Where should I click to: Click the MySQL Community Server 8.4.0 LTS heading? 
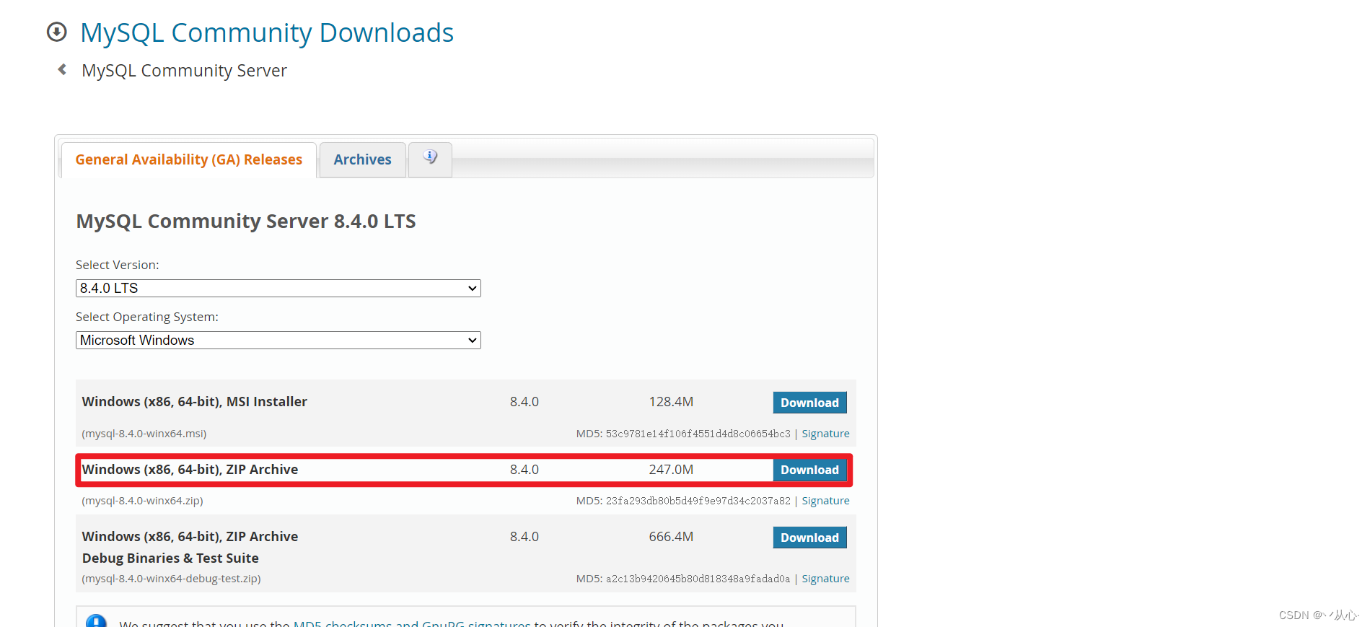246,221
